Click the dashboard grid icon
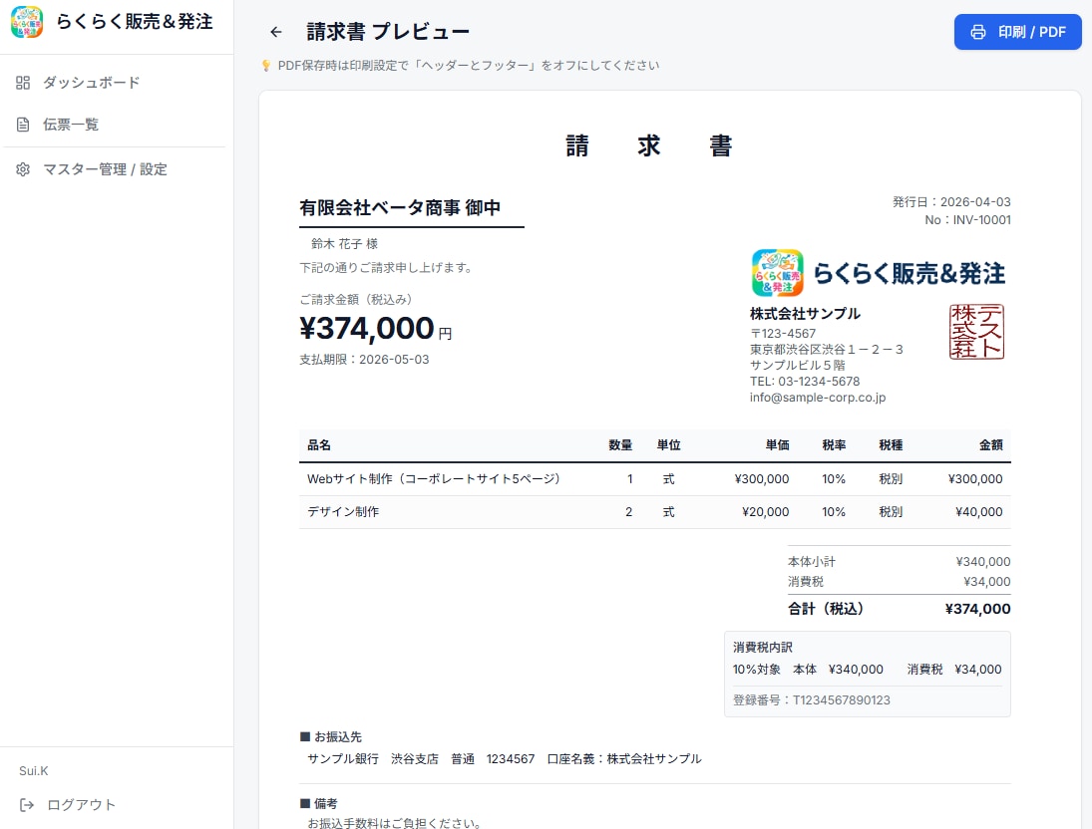The height and width of the screenshot is (829, 1092). (23, 83)
